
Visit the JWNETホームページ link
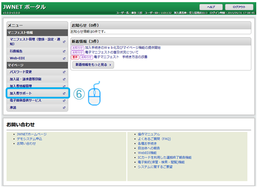[x=32, y=134]
